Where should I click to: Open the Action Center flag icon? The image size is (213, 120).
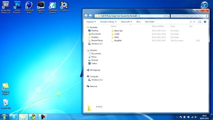(x=181, y=117)
